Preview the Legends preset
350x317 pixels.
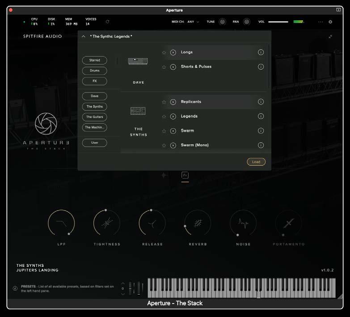pos(173,117)
